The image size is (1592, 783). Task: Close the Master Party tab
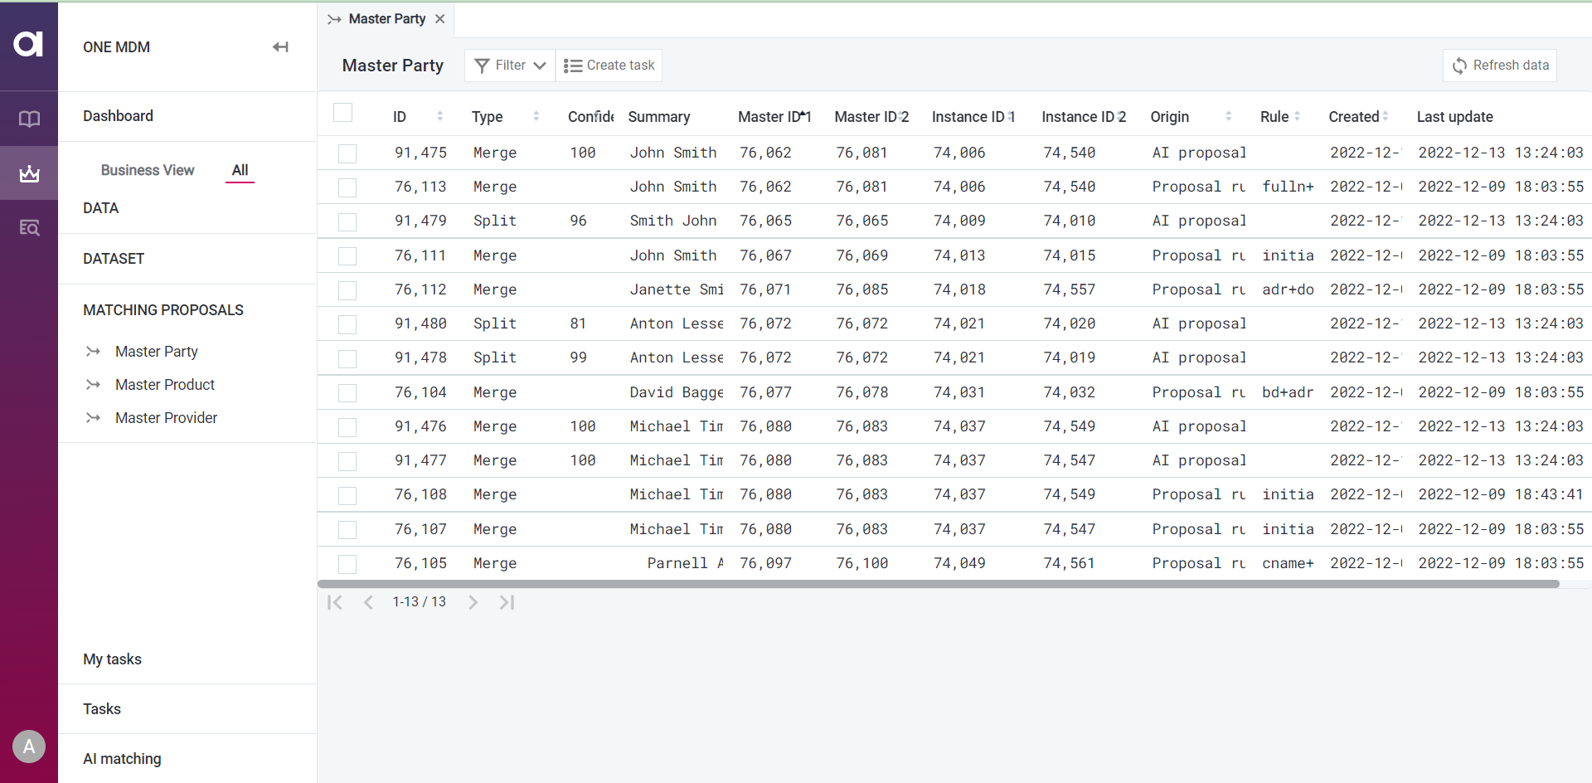click(440, 18)
